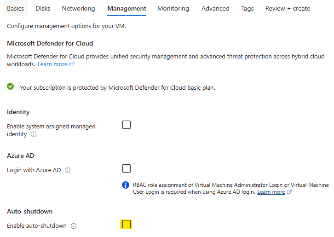Image resolution: width=334 pixels, height=237 pixels.
Task: Click external link icon after RBAC Learn more
Action: [x=289, y=192]
